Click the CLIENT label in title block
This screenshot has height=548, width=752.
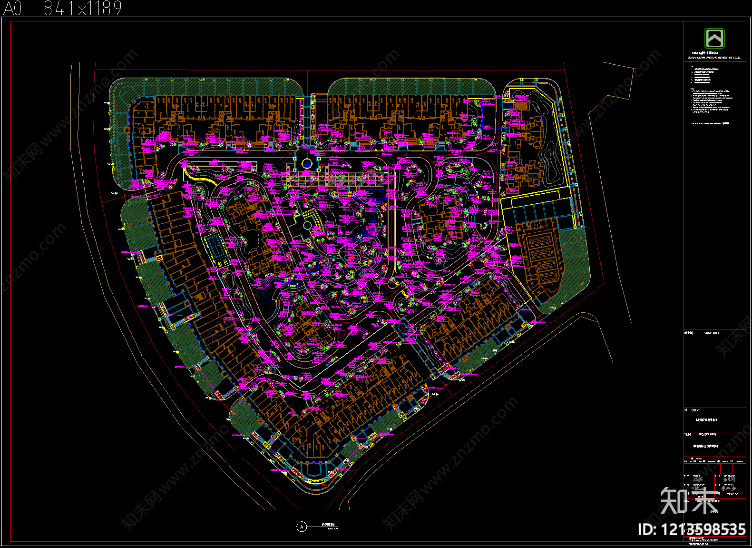[x=696, y=410]
